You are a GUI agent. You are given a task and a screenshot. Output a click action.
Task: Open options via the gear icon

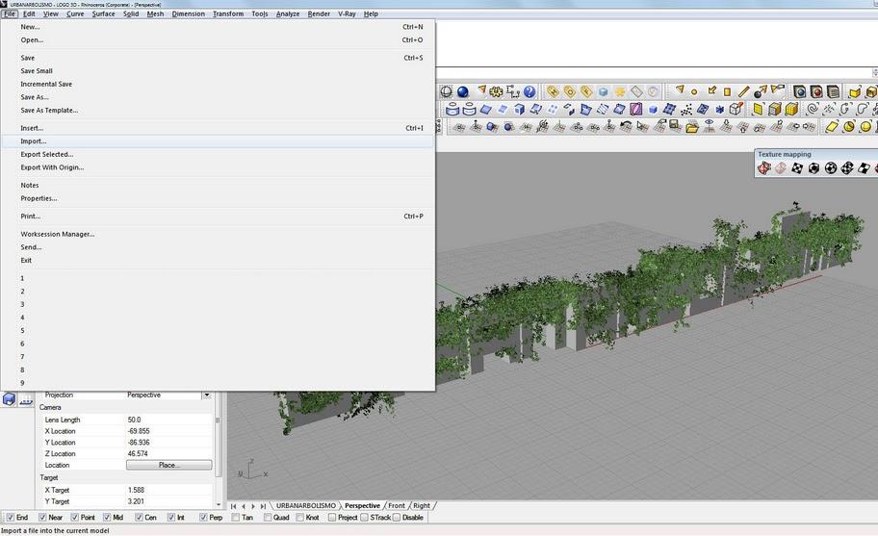(x=496, y=91)
